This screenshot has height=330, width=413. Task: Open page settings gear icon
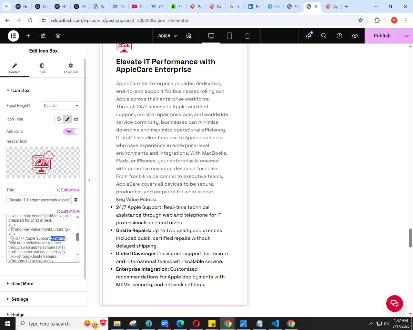click(189, 36)
